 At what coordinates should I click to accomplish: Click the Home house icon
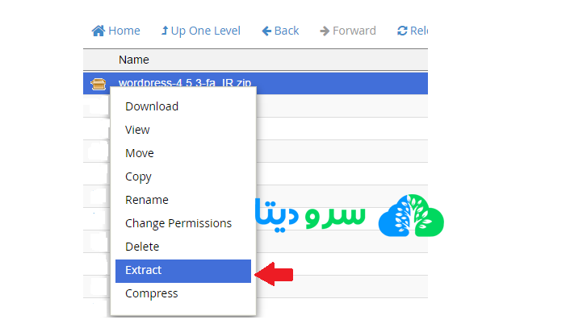[99, 31]
